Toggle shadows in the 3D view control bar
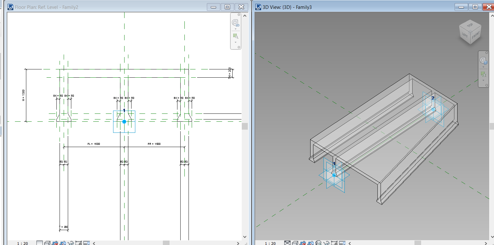This screenshot has height=245, width=494. tap(311, 243)
